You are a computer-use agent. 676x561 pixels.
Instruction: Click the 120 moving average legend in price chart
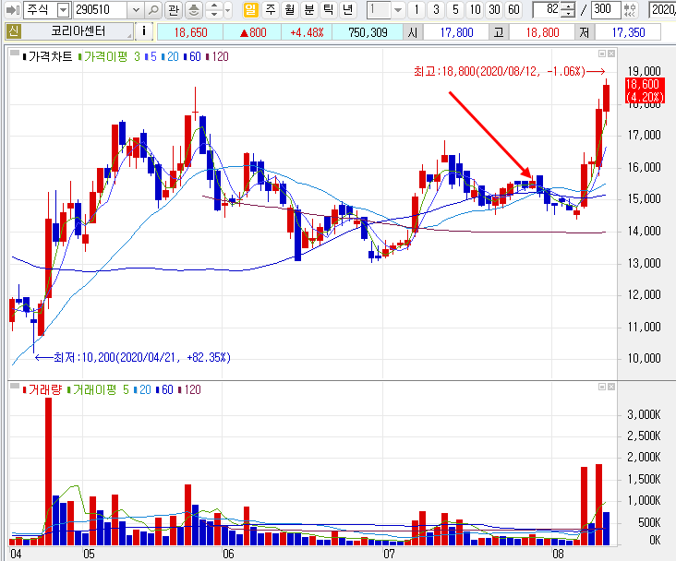(218, 56)
